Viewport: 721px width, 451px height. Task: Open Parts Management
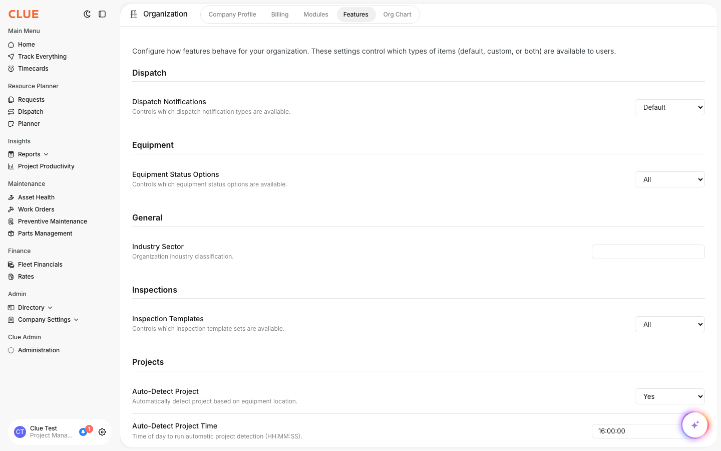[x=45, y=233]
